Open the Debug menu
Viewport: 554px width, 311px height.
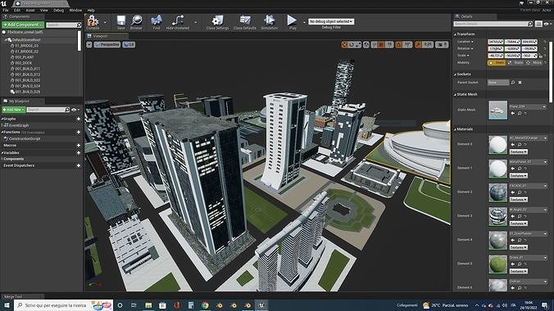59,11
